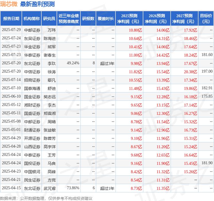Click 山西证券 institution cell
This screenshot has height=201, width=214.
coord(32,147)
